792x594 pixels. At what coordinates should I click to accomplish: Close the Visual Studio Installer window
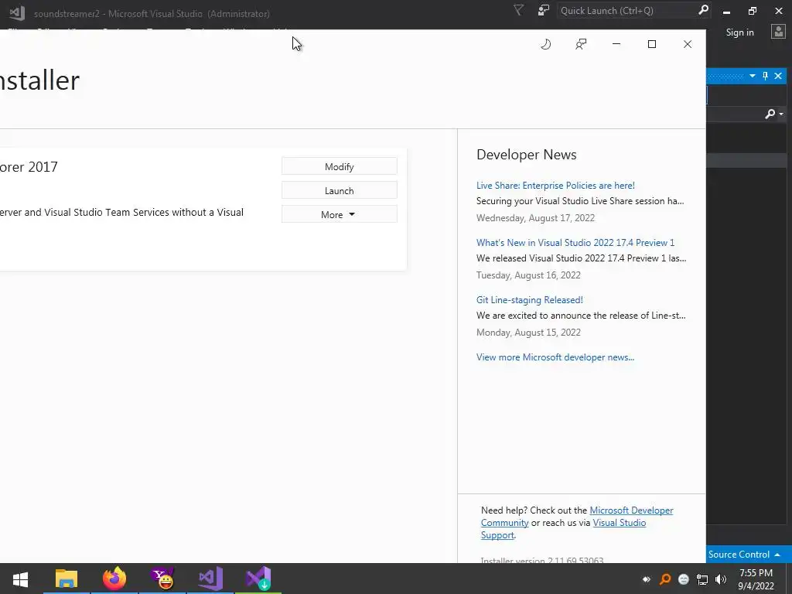click(688, 44)
